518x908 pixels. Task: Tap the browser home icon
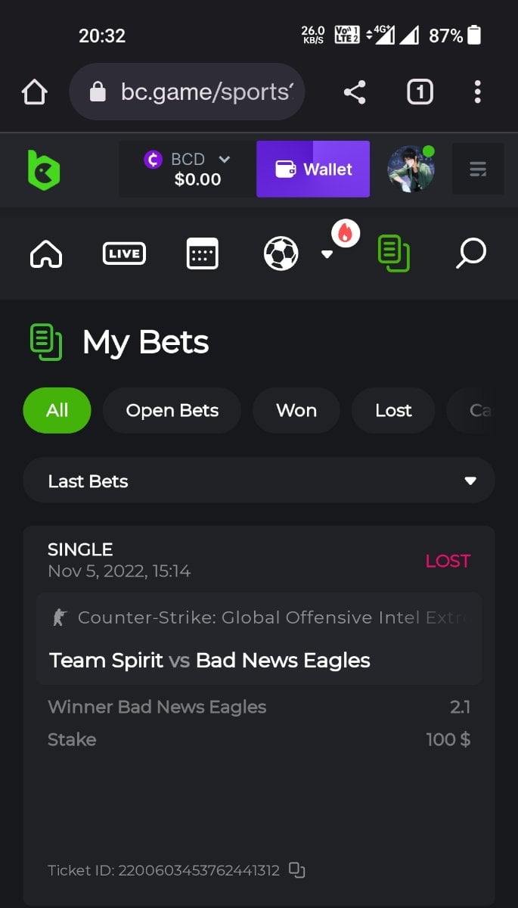(x=35, y=92)
